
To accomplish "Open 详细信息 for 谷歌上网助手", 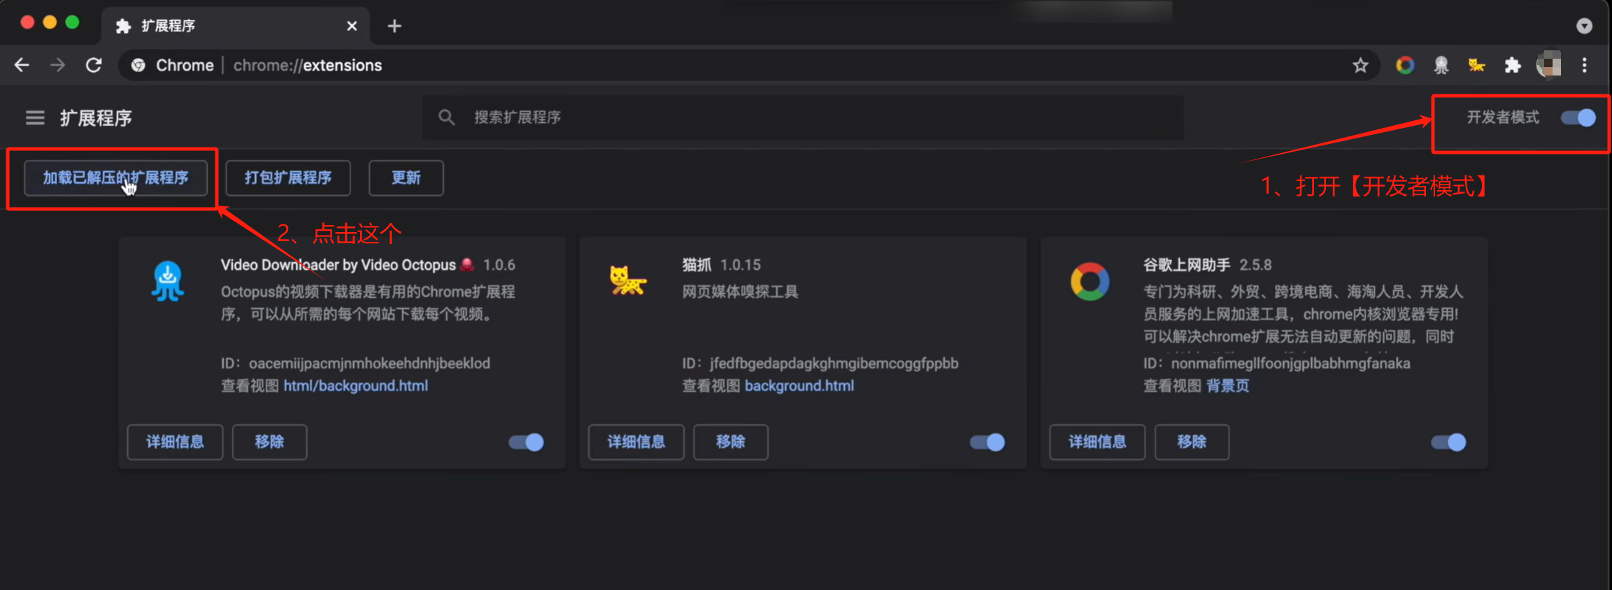I will click(1097, 442).
